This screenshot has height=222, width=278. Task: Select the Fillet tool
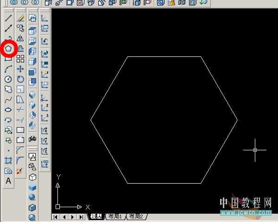(20, 160)
